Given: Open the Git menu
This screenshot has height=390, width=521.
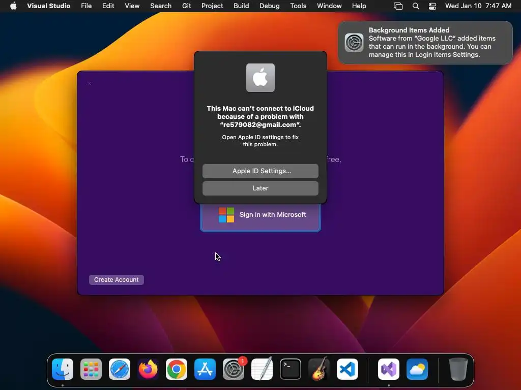Looking at the screenshot, I should click(186, 6).
